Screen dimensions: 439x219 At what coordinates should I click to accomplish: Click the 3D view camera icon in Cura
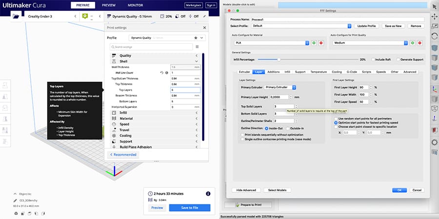16,214
